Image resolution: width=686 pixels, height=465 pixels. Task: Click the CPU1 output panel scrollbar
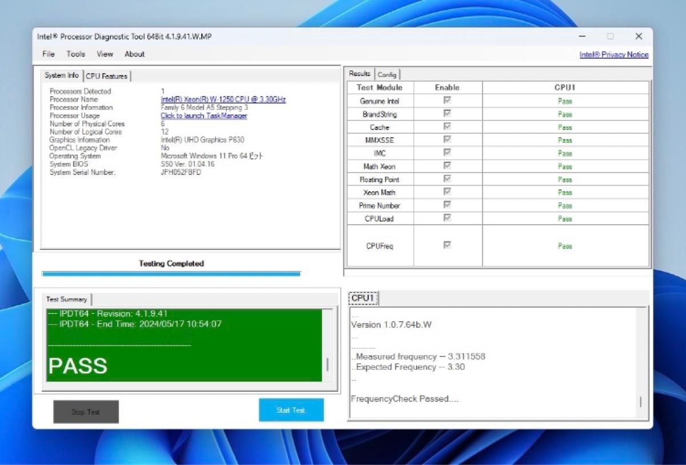(641, 363)
